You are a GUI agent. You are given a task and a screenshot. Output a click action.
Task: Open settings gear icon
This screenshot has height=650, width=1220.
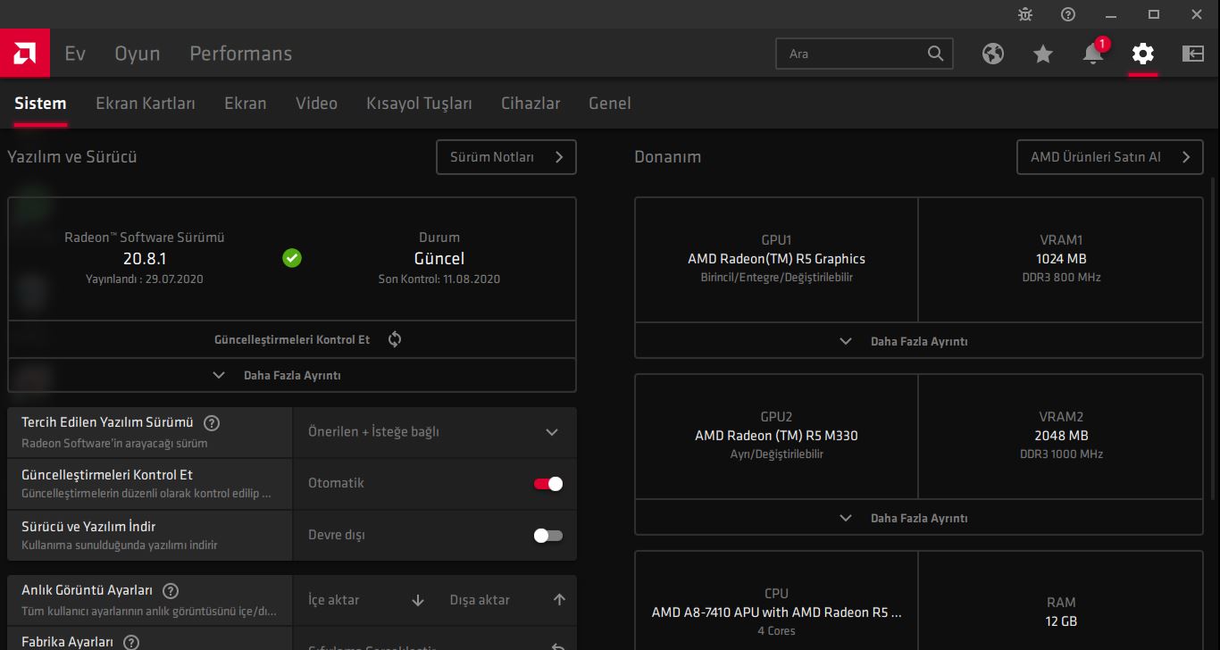click(x=1143, y=54)
